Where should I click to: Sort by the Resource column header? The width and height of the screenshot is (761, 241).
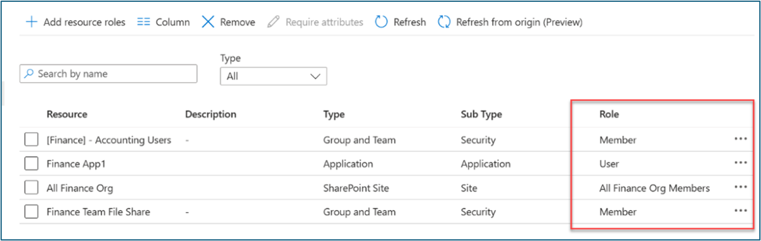tap(67, 114)
